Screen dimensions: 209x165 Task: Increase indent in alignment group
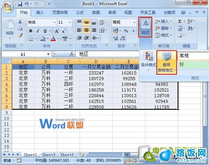click(86, 38)
